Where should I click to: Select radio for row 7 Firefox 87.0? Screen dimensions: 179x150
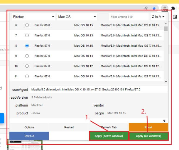(27, 35)
